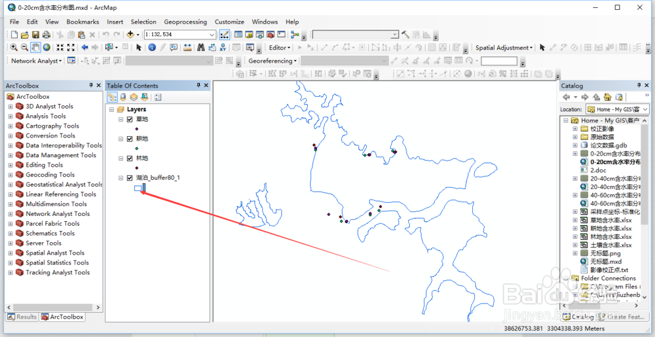Select 无标题.mxd in Catalog tree
This screenshot has height=337, width=655.
click(x=606, y=262)
